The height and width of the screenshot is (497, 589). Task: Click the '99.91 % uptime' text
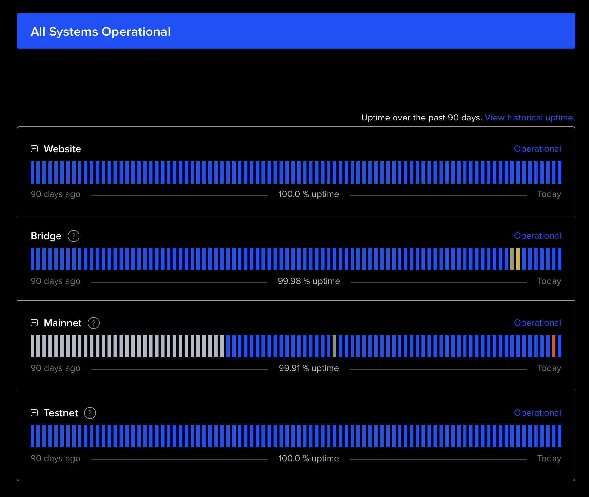309,368
